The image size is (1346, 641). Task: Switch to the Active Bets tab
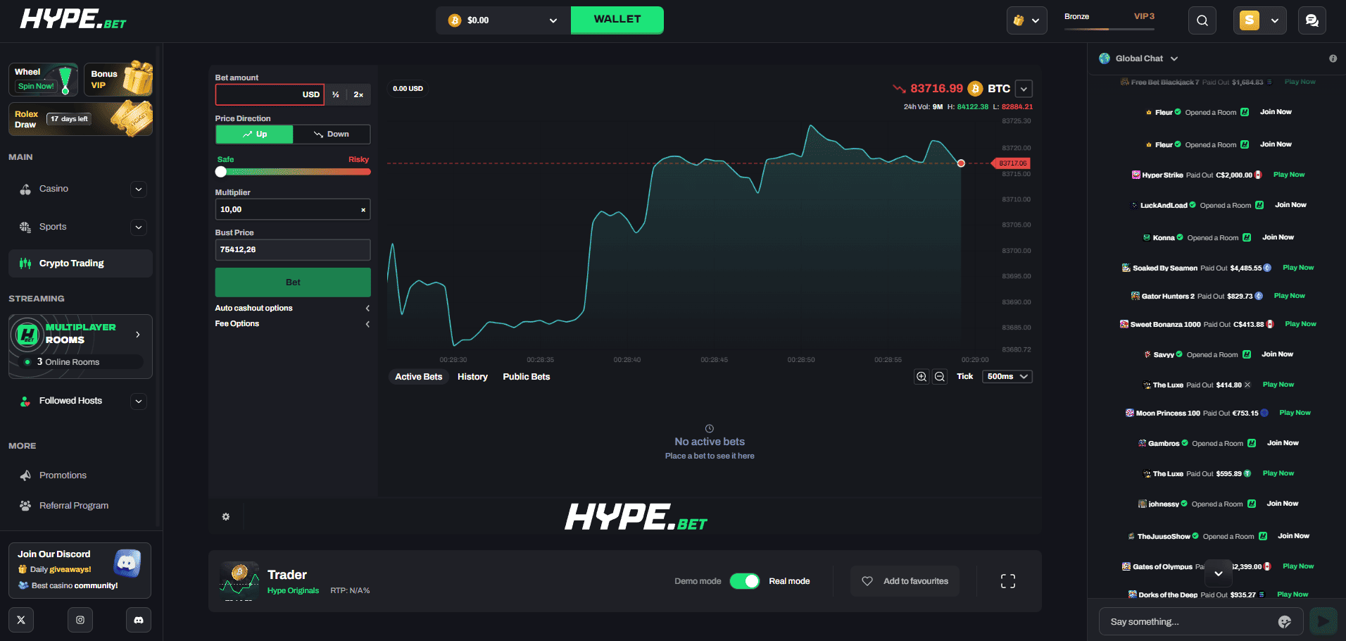pos(418,377)
